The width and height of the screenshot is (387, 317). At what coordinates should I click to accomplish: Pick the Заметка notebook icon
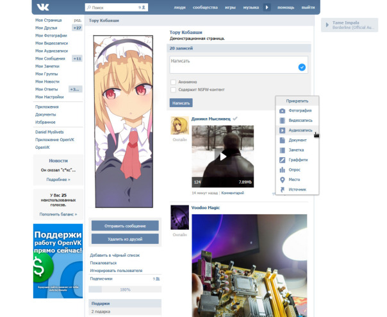[282, 150]
